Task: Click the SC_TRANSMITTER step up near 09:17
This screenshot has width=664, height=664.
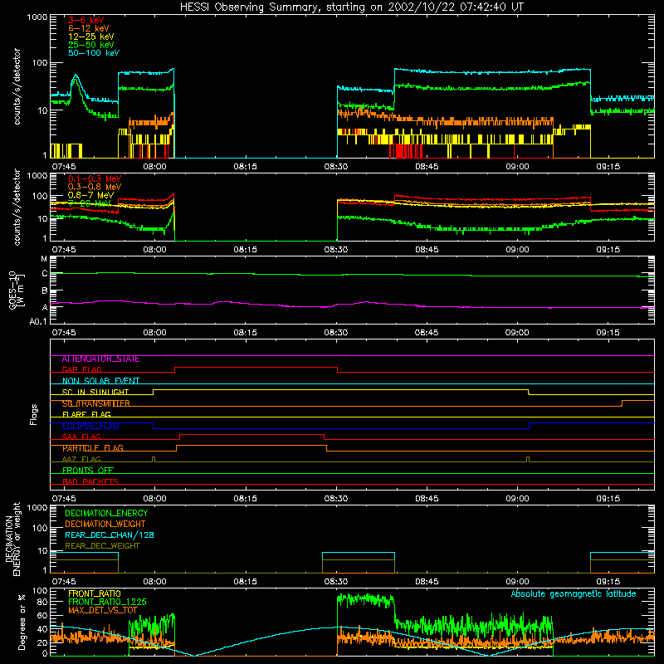Action: click(622, 403)
